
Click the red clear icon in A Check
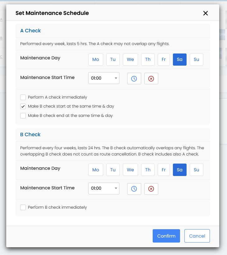pyautogui.click(x=151, y=79)
